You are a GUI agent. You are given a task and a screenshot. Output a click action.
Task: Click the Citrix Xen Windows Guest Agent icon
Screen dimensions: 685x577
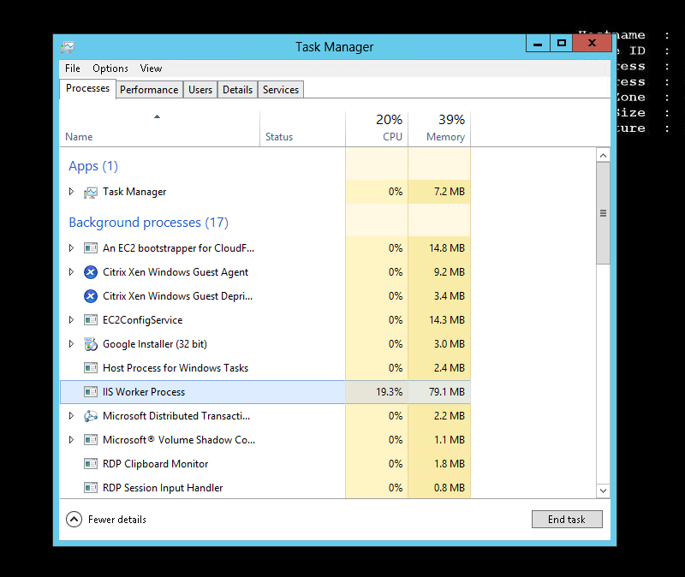point(90,272)
